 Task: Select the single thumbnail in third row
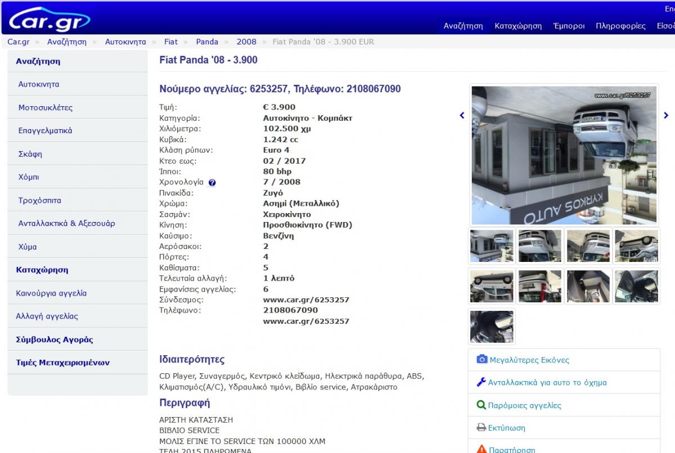pos(492,327)
